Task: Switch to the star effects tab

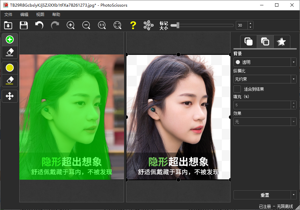Action: pyautogui.click(x=281, y=42)
